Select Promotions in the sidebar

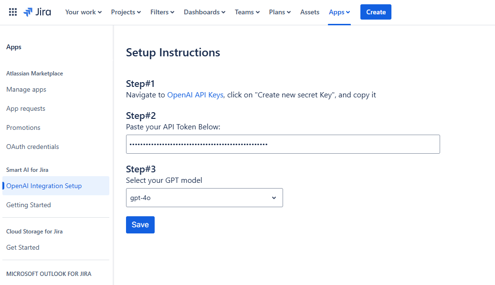pos(23,128)
